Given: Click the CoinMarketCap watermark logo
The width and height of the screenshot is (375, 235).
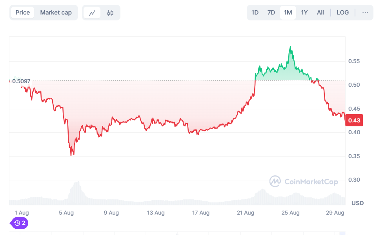Looking at the screenshot, I should 275,181.
